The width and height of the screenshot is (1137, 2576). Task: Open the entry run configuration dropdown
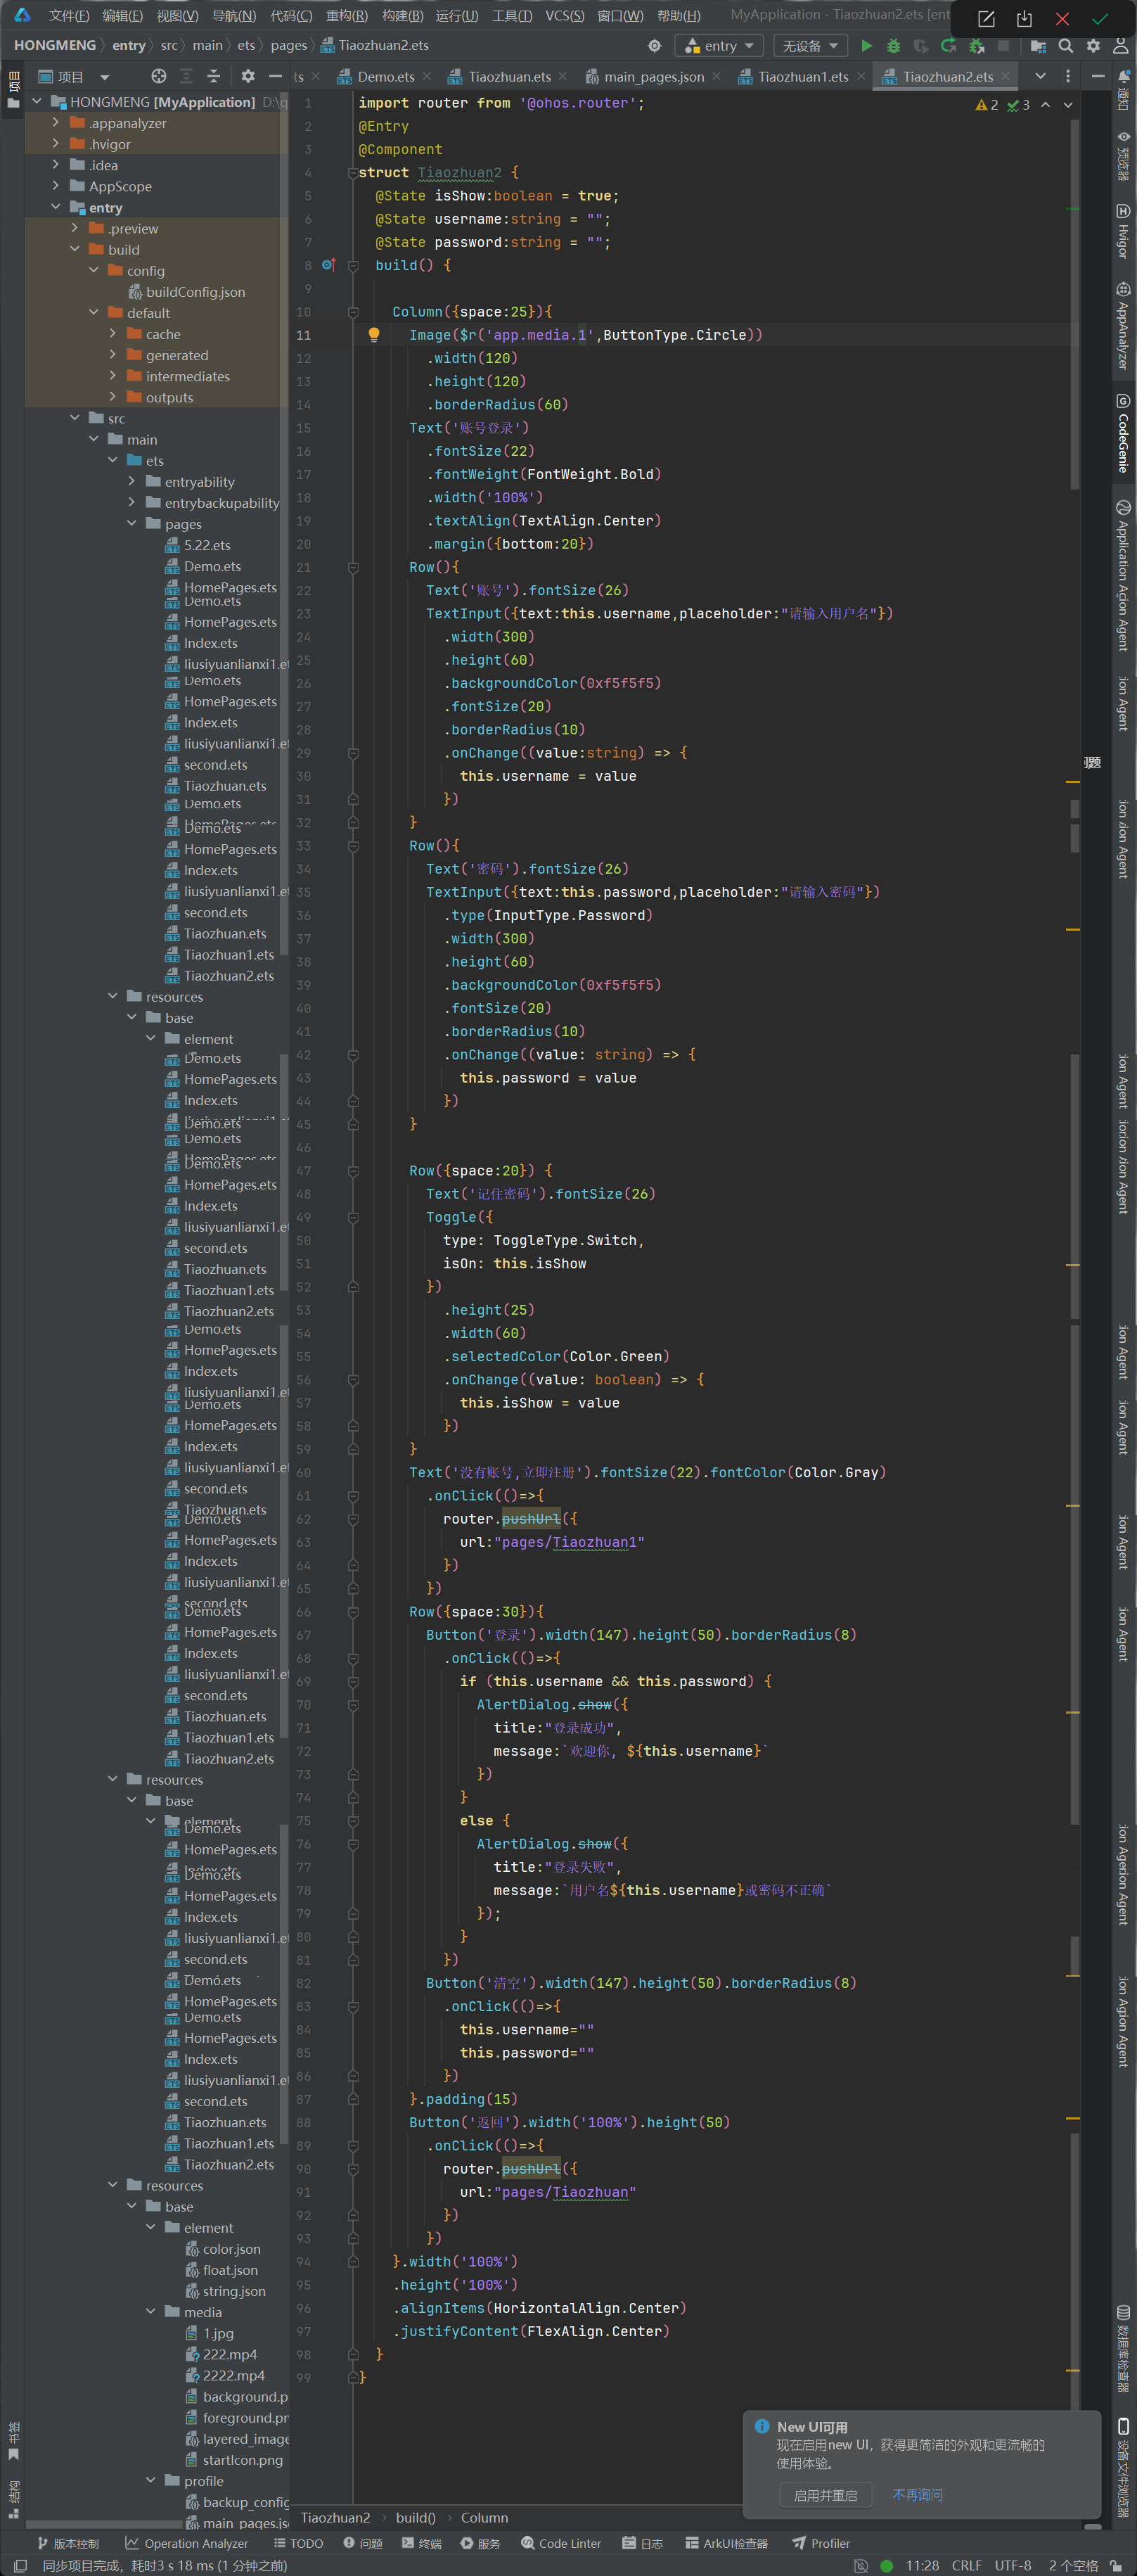coord(719,46)
